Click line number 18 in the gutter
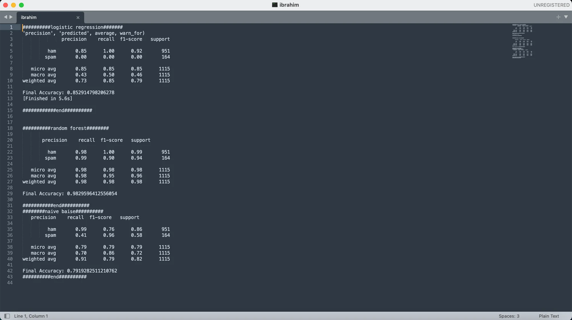The image size is (572, 320). pyautogui.click(x=10, y=128)
